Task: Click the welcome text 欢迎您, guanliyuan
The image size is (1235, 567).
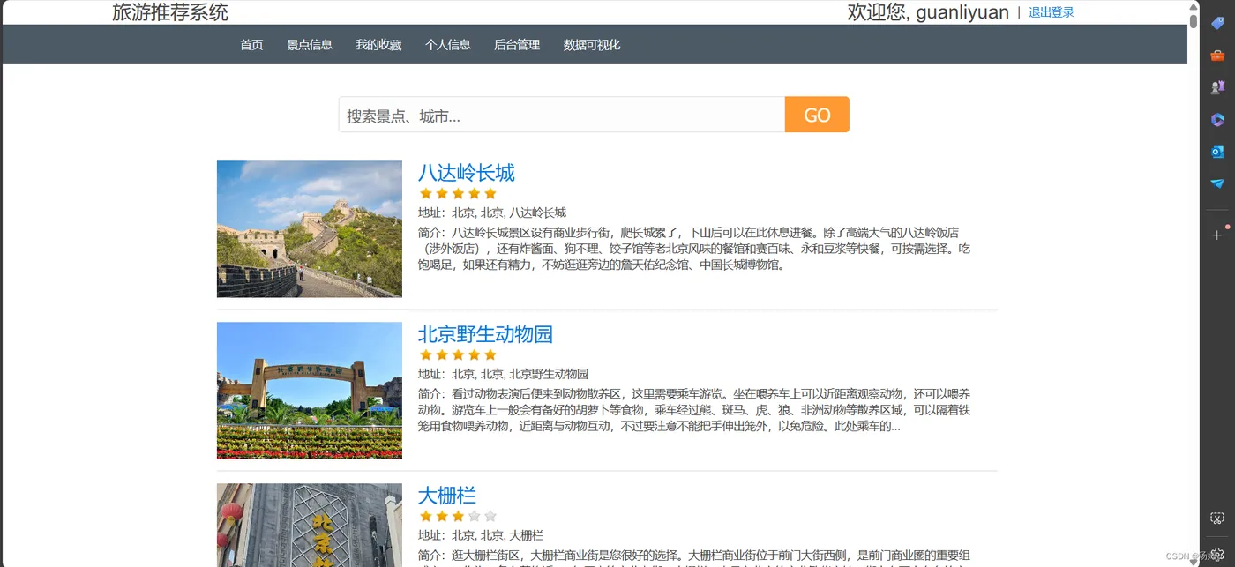Action: coord(928,12)
